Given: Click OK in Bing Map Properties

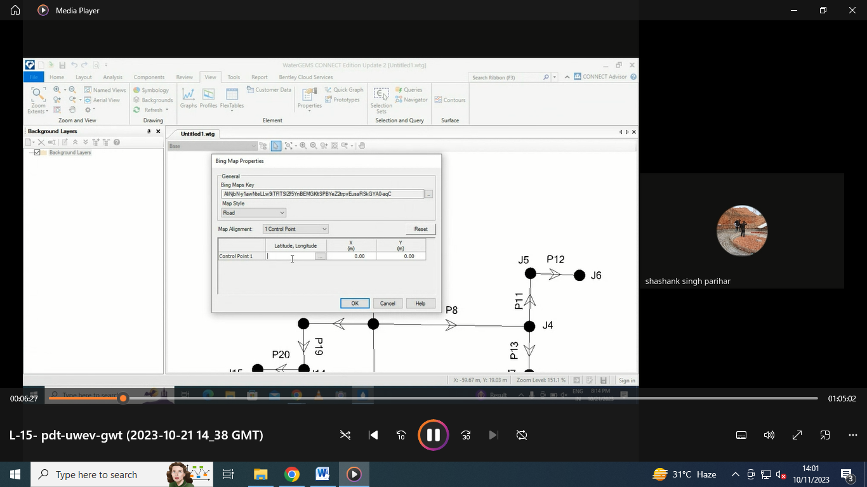Looking at the screenshot, I should (x=355, y=303).
